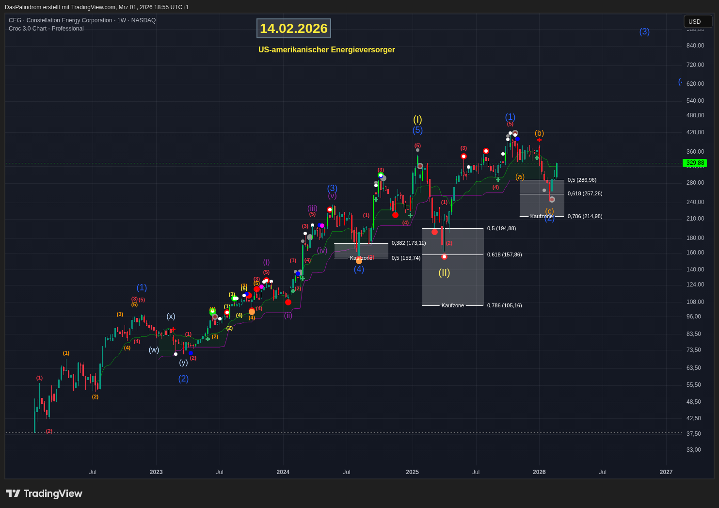719x508 pixels.
Task: Select the white (y) wave label
Action: pos(183,362)
